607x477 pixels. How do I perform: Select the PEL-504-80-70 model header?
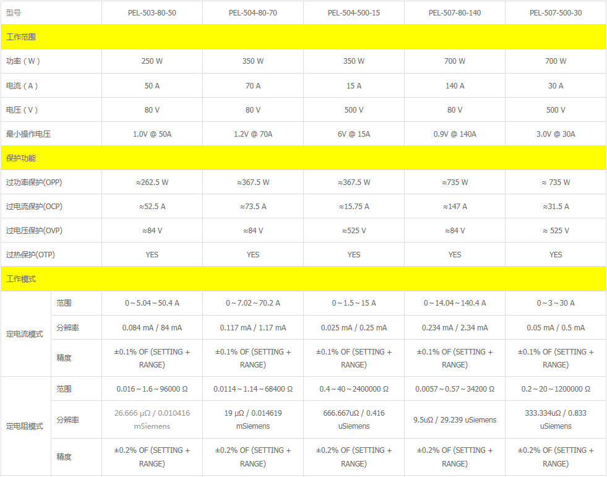click(x=252, y=12)
